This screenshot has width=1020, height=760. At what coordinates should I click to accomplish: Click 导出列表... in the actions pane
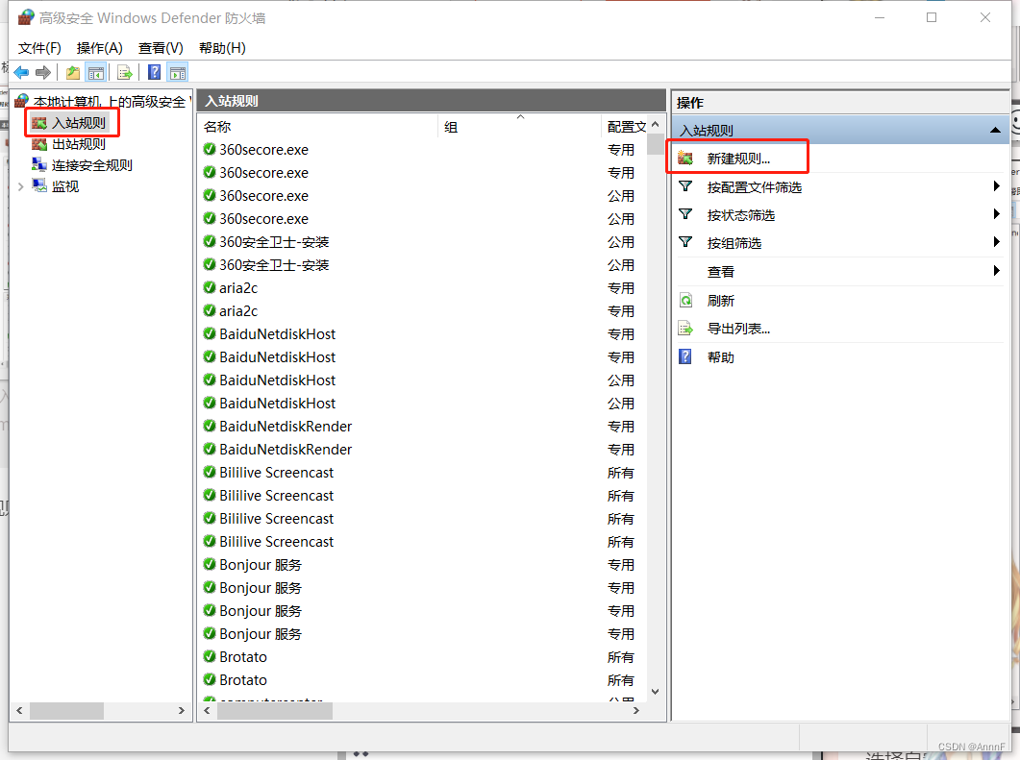[739, 329]
